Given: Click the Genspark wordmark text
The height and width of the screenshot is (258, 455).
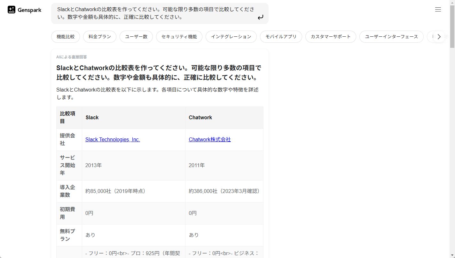Looking at the screenshot, I should tap(30, 10).
